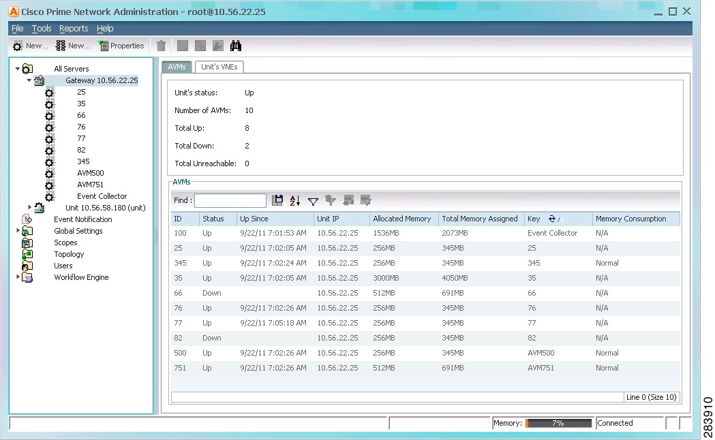Open Properties from the toolbar
The image size is (715, 440).
click(x=122, y=46)
